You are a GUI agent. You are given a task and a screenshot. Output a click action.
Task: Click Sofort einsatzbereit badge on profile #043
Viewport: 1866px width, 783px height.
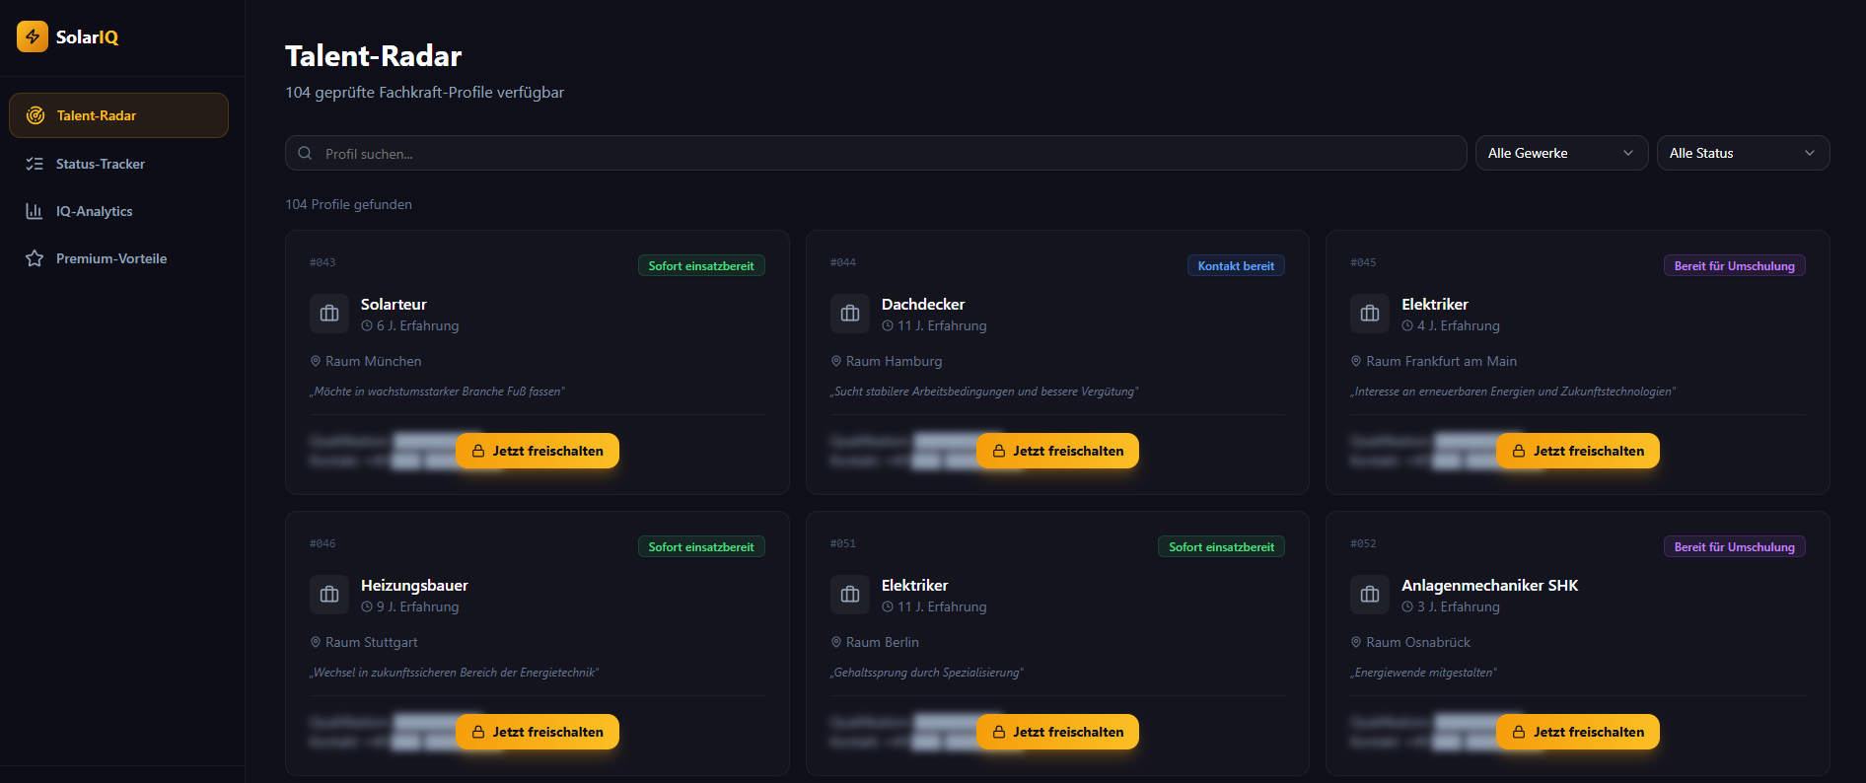tap(701, 266)
